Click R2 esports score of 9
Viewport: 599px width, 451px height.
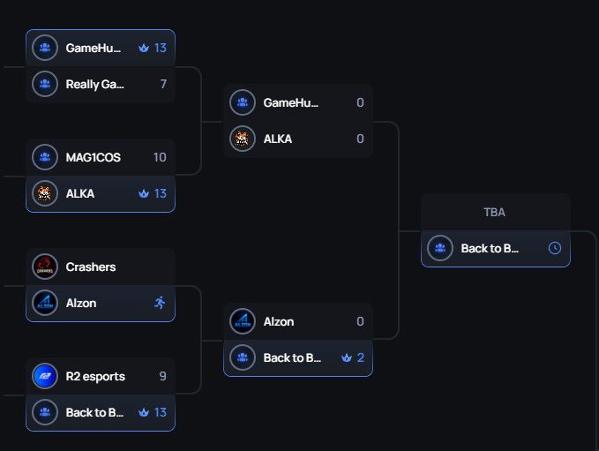pyautogui.click(x=162, y=376)
